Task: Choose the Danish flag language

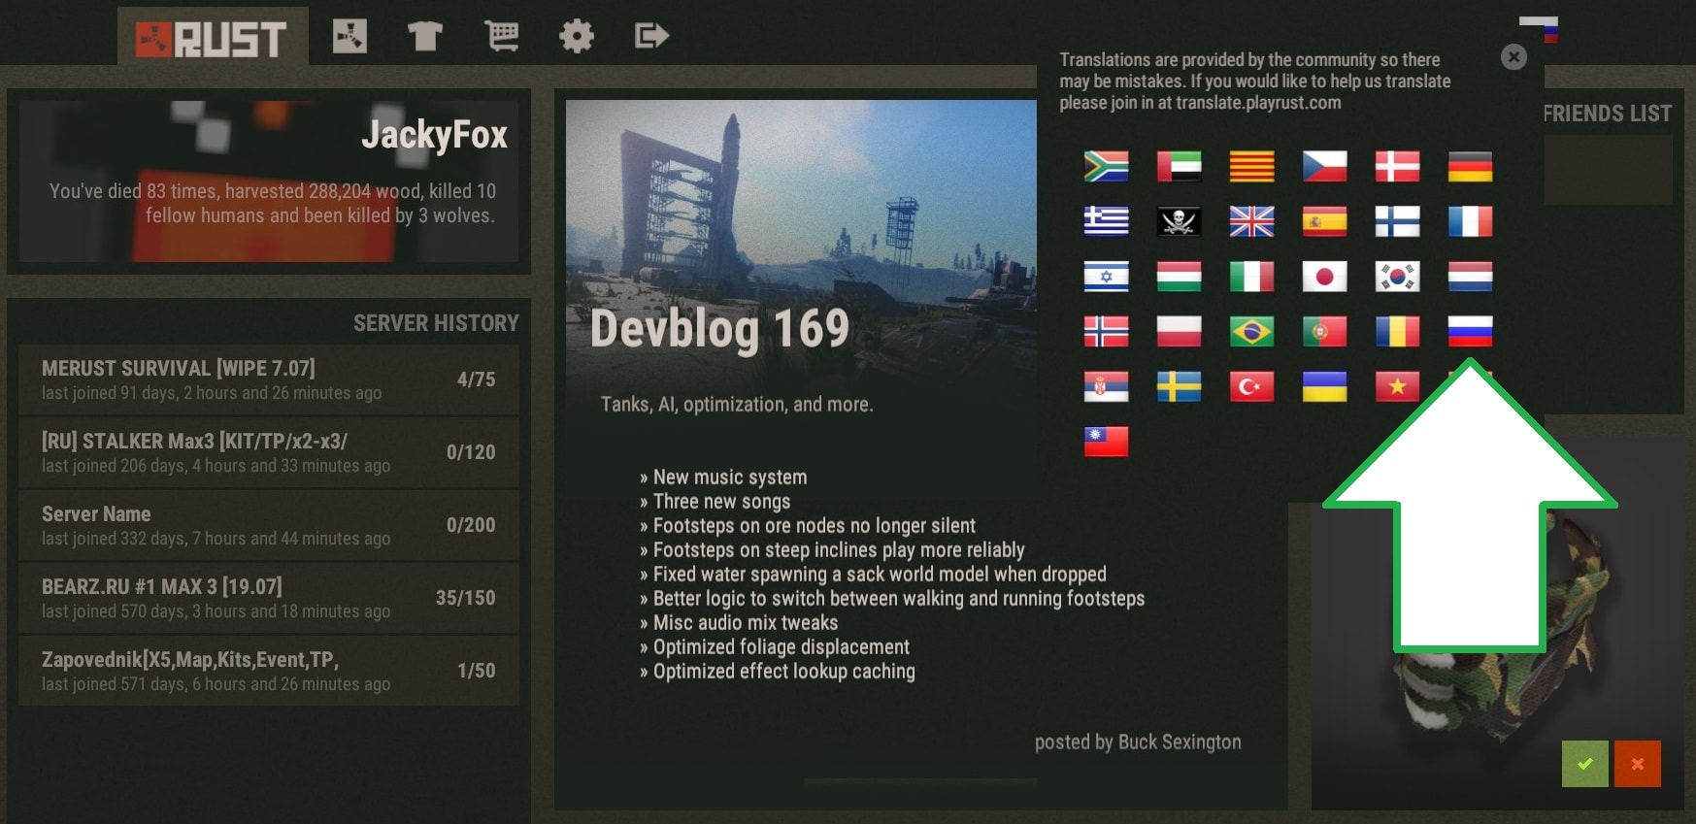Action: coord(1397,166)
